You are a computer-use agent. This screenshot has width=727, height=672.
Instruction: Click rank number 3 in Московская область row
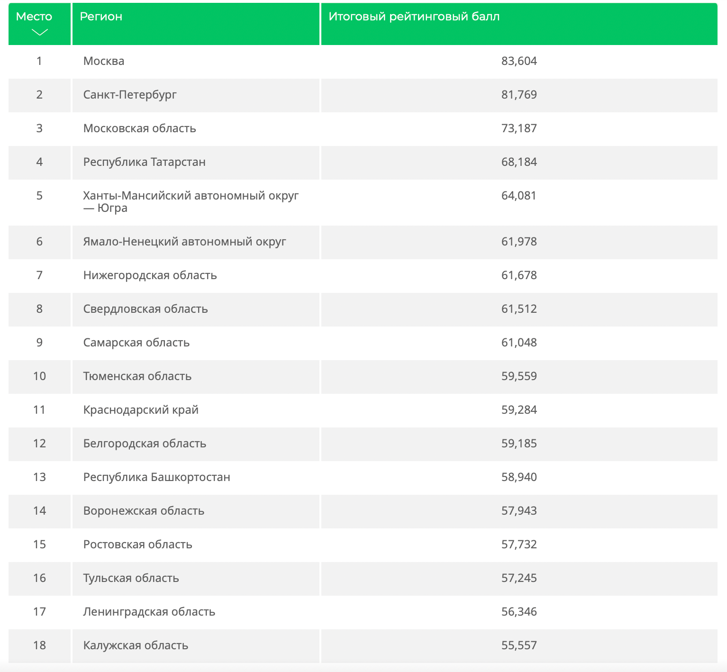(39, 128)
